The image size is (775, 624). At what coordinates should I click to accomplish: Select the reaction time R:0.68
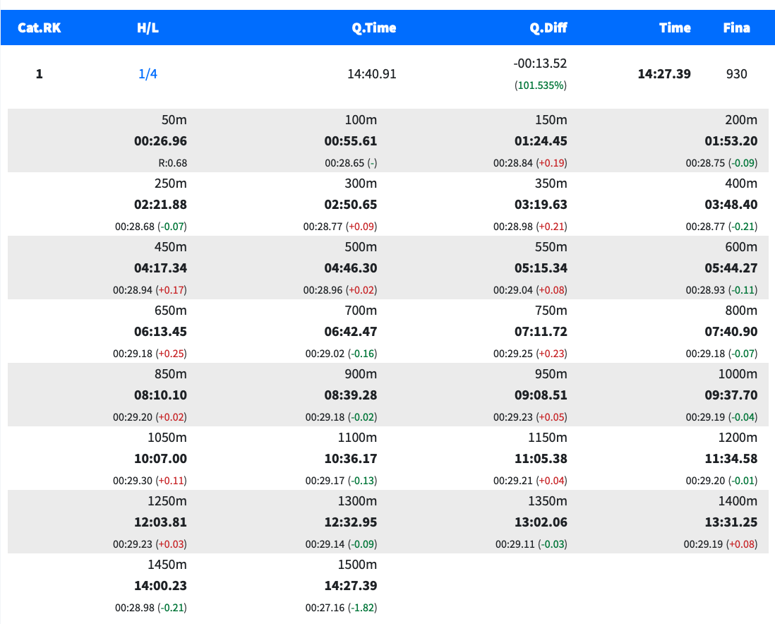(173, 163)
